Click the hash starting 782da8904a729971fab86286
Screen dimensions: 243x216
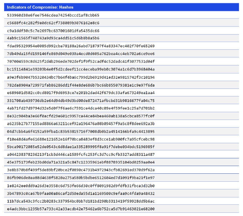point(59,85)
